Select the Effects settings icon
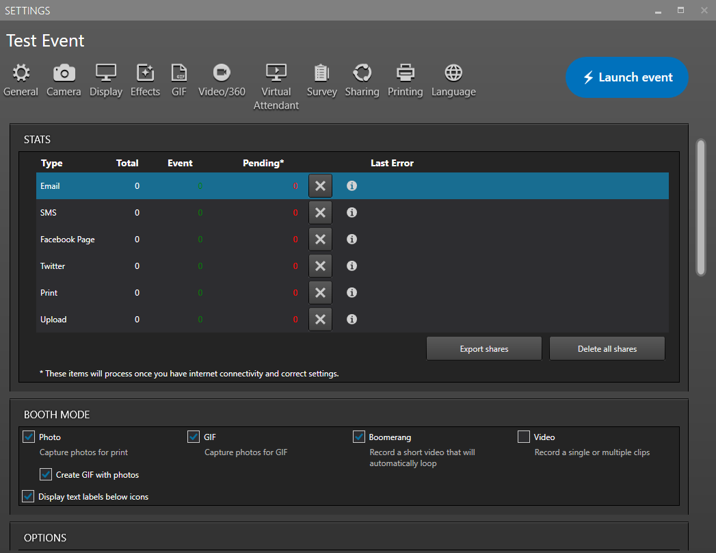716x553 pixels. tap(145, 73)
